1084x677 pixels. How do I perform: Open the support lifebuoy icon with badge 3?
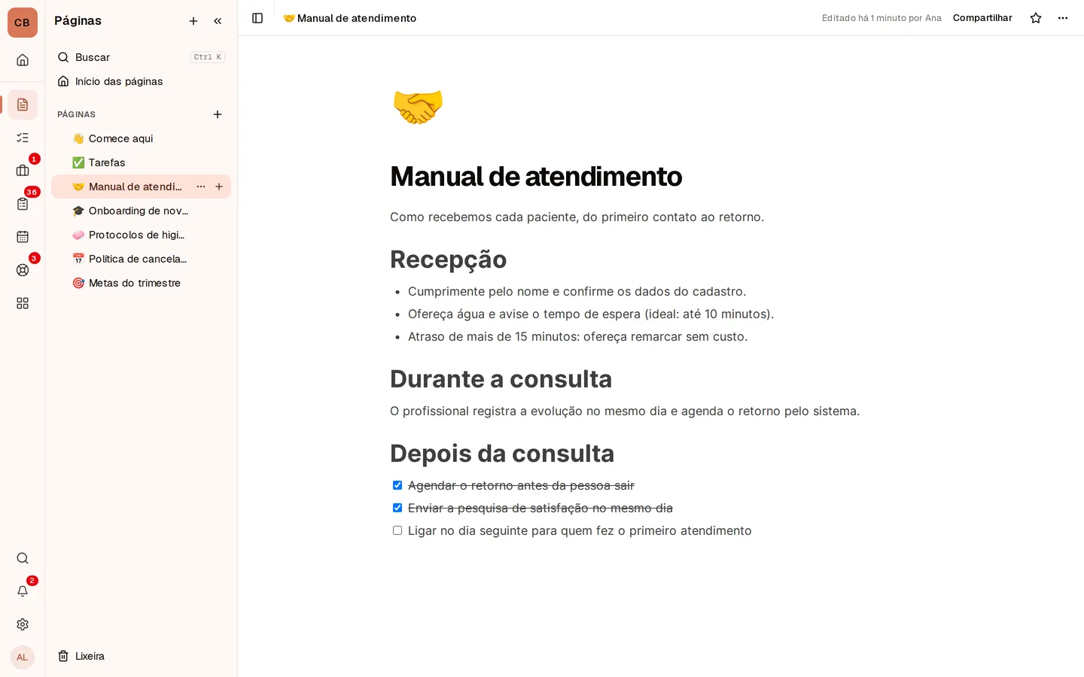click(23, 270)
